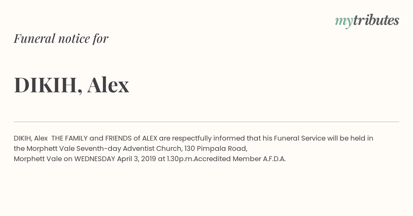Select the abbreviation "A.F.D.A."

click(275, 159)
